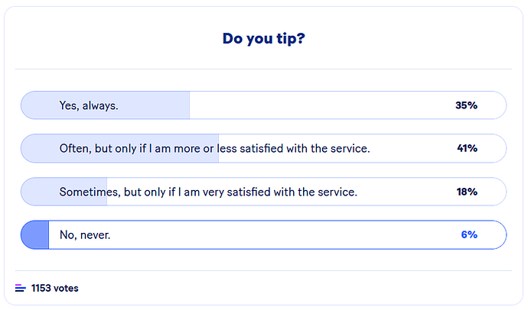The image size is (528, 310).
Task: Click the horizontal divider above the votes count
Action: (x=263, y=270)
